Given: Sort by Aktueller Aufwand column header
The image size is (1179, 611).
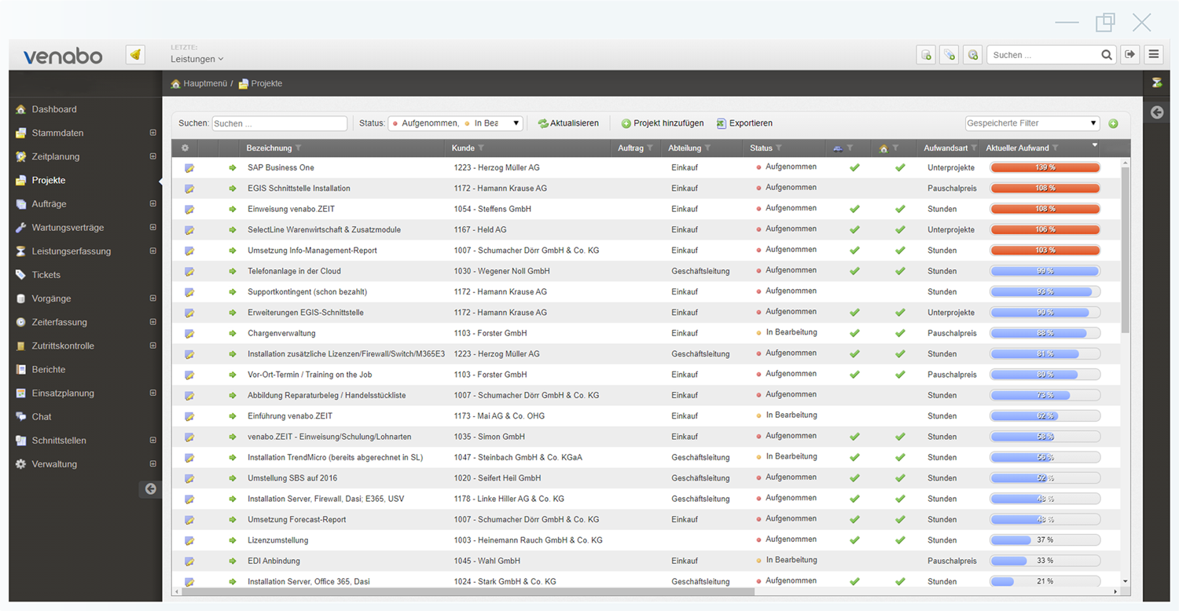Looking at the screenshot, I should pyautogui.click(x=1017, y=148).
